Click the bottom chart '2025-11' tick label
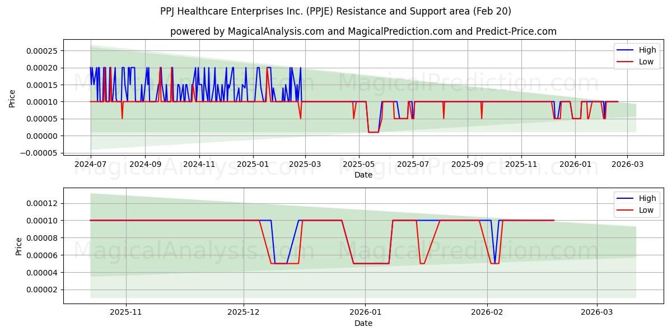This screenshot has height=336, width=672. point(125,312)
